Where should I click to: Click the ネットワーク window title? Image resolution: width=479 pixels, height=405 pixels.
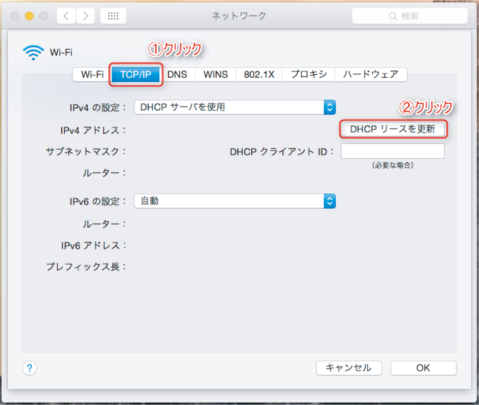coord(239,16)
